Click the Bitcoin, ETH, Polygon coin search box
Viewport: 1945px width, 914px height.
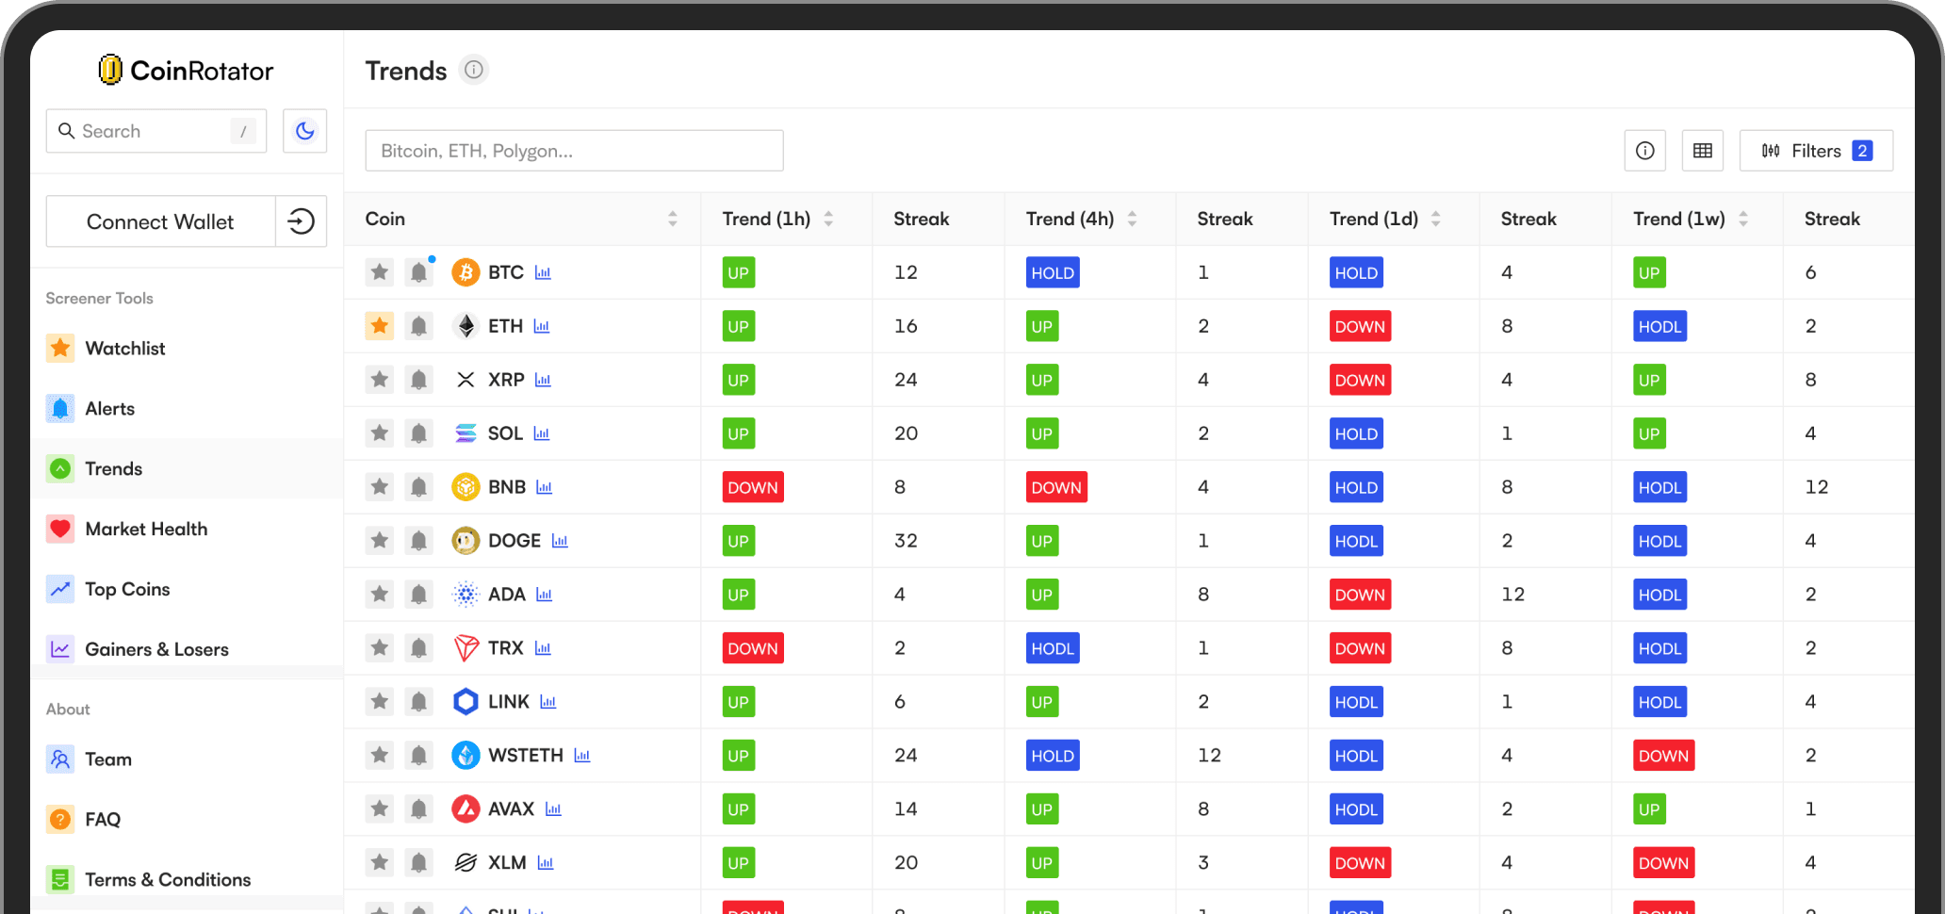(574, 151)
